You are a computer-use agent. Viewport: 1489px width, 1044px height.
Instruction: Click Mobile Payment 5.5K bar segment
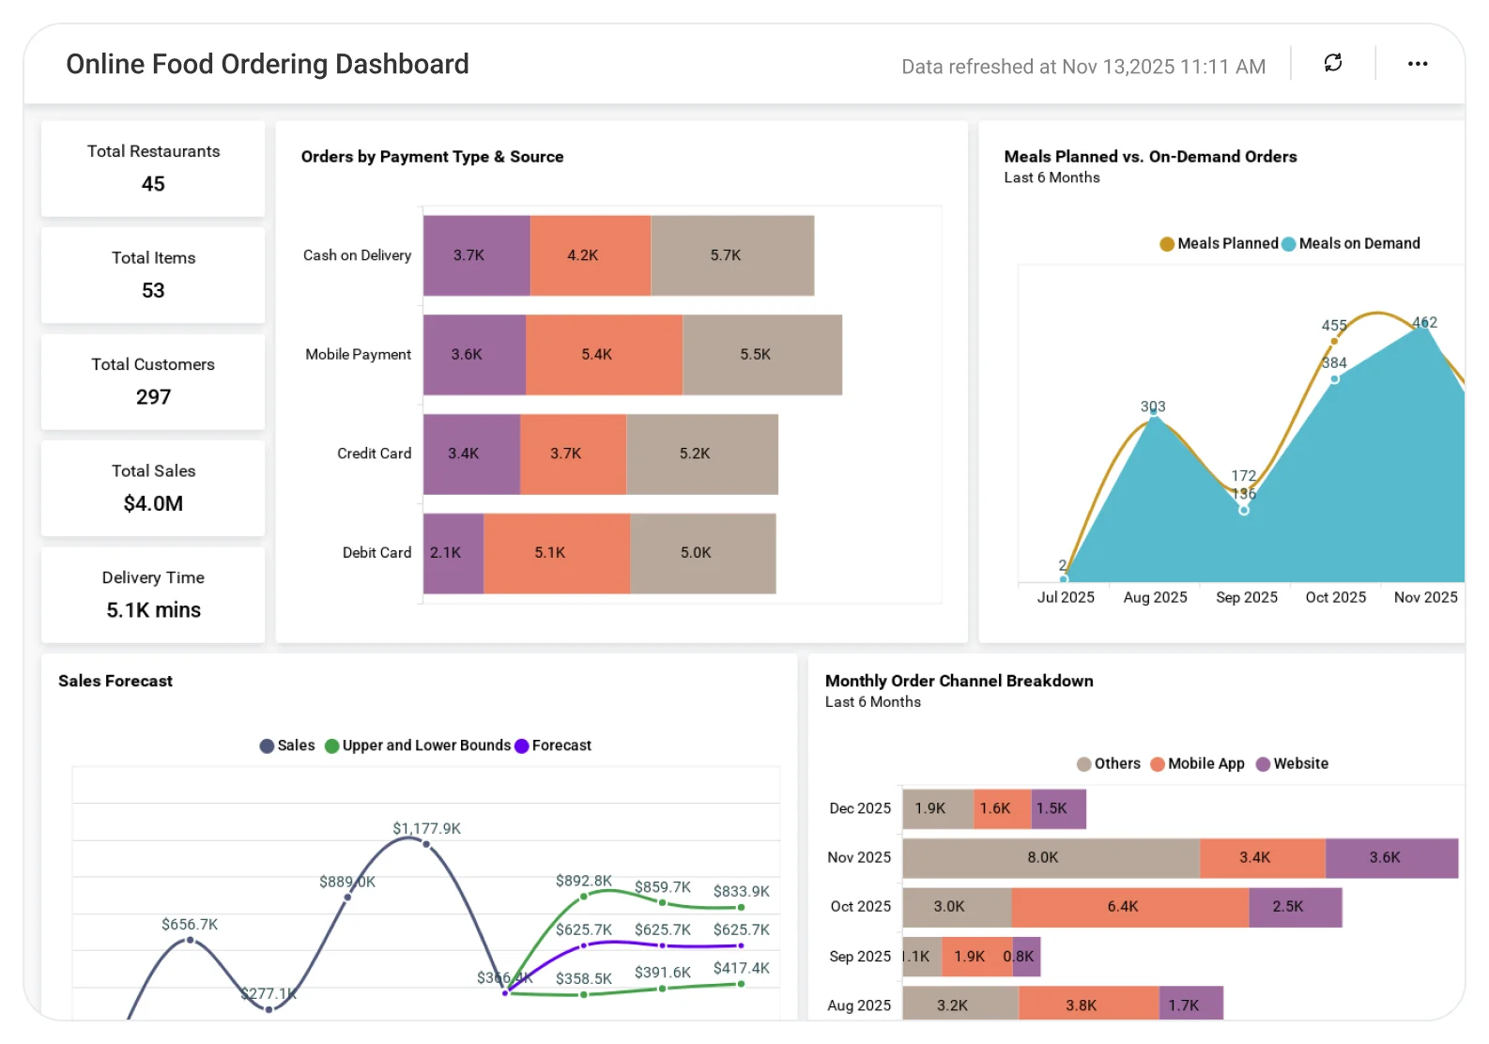point(762,355)
